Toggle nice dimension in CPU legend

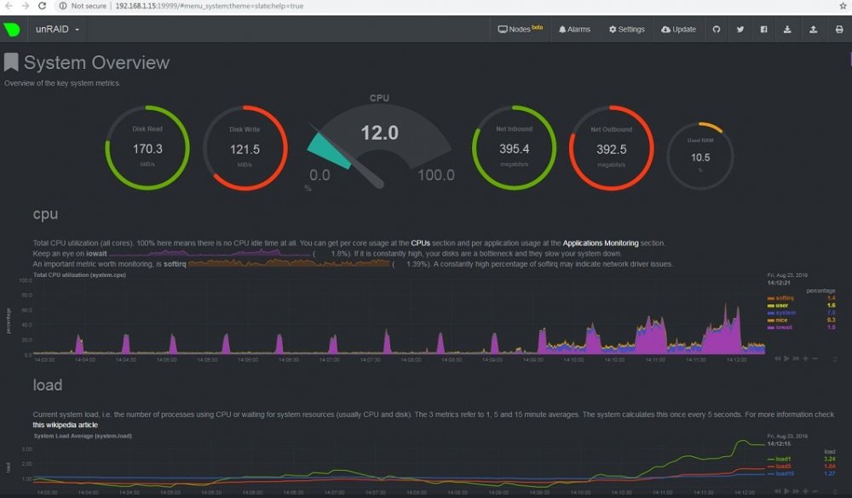pyautogui.click(x=778, y=321)
